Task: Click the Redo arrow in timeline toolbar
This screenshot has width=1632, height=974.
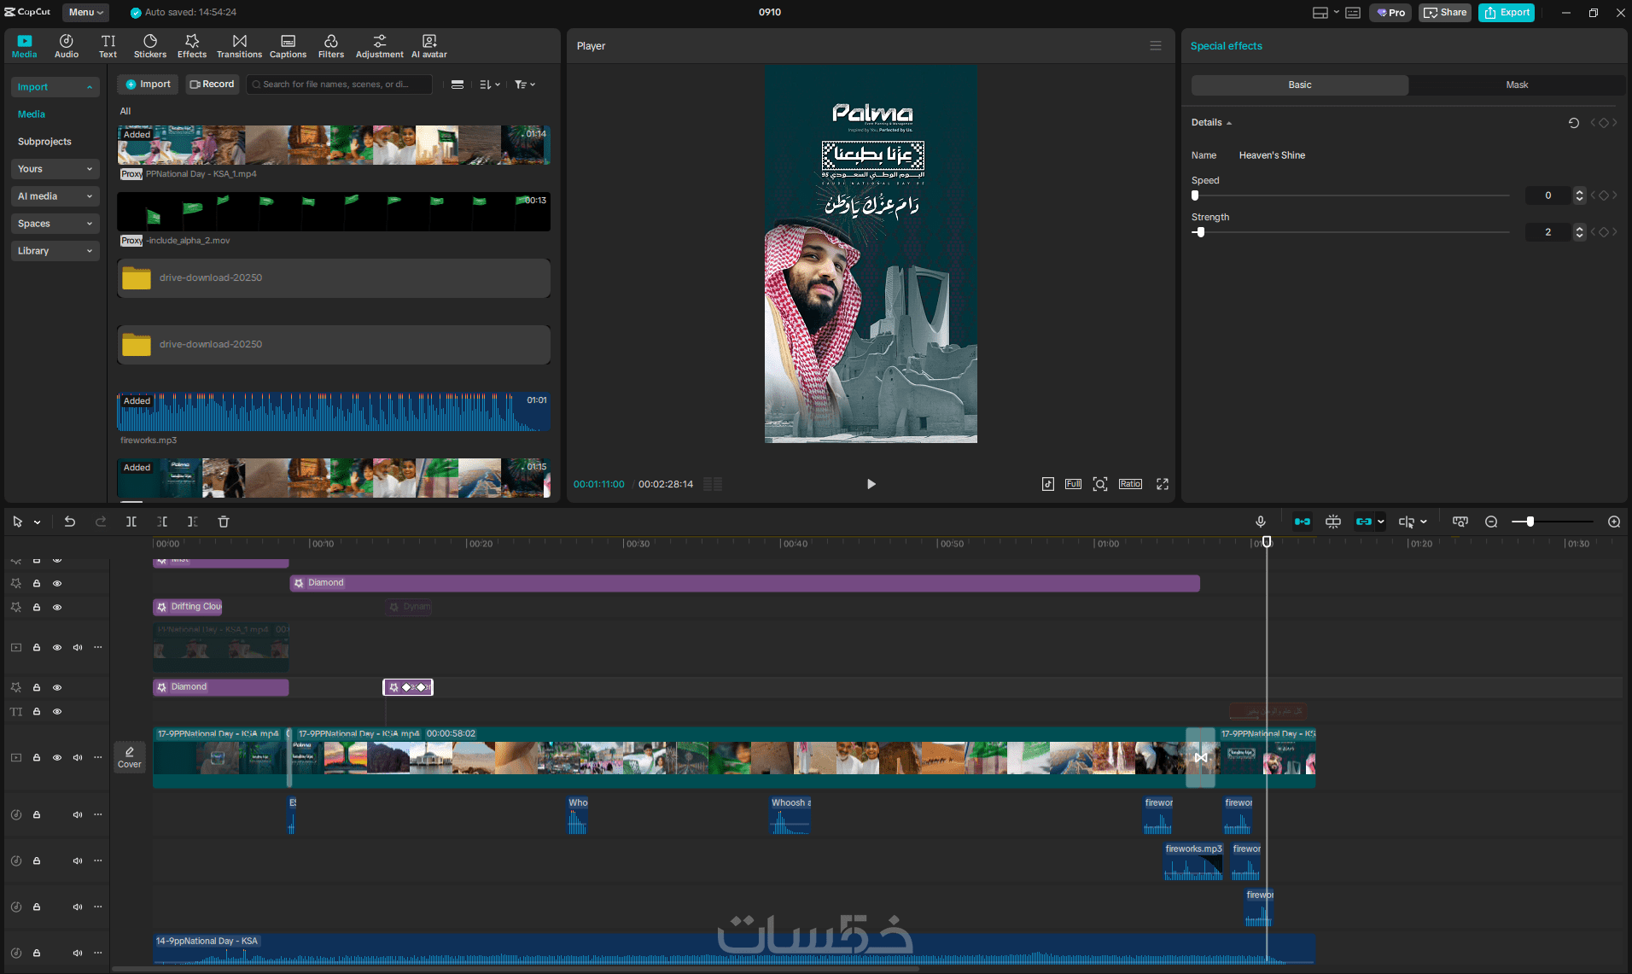Action: 101,522
